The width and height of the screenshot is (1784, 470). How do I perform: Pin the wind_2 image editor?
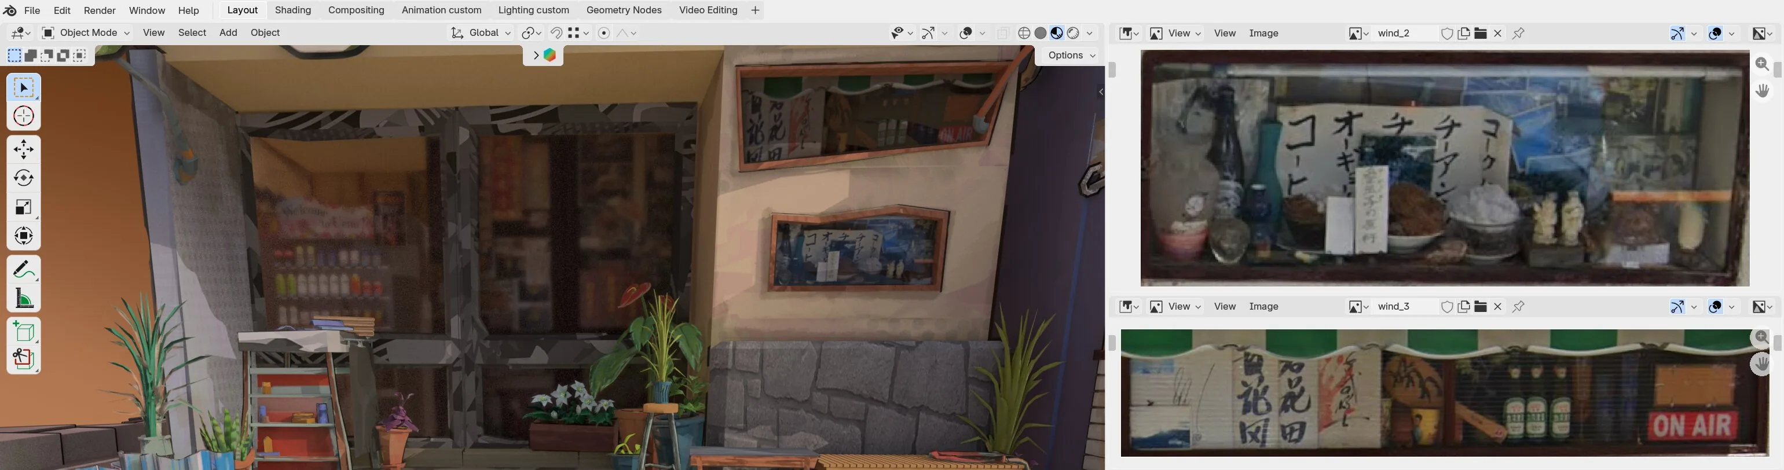click(x=1518, y=33)
